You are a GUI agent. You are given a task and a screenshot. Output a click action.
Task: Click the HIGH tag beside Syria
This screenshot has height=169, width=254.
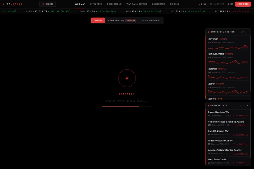click(220, 99)
